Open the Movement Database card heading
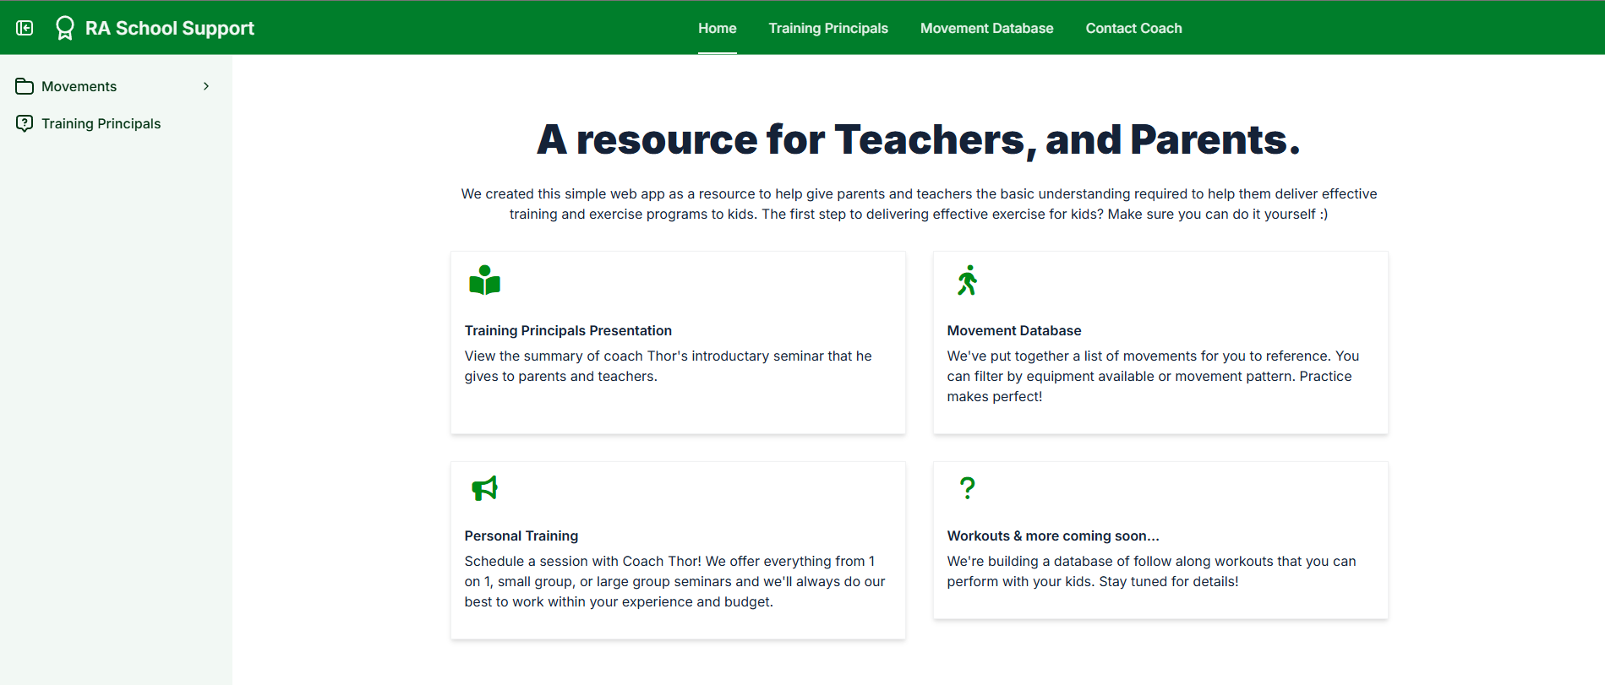The image size is (1605, 685). (x=1013, y=330)
